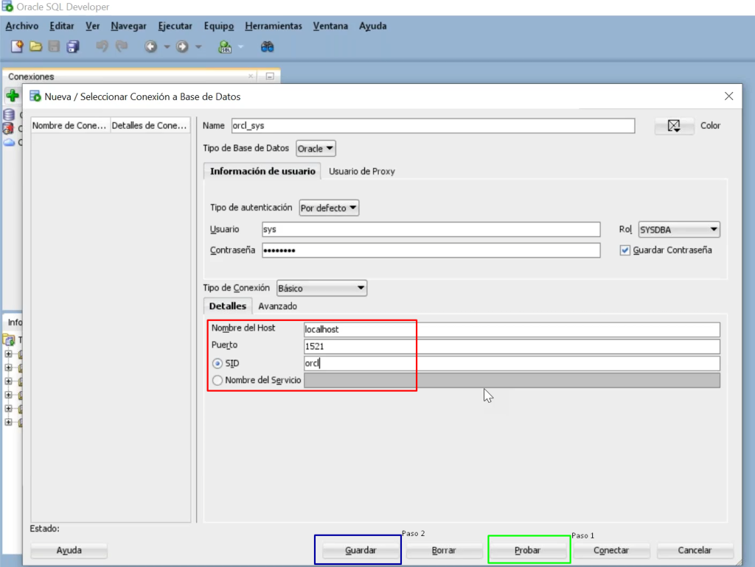Open the Back button history dropdown arrow
The width and height of the screenshot is (755, 567).
click(x=167, y=46)
